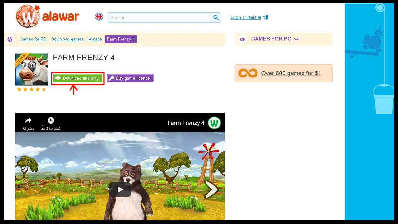
Task: Expand the Games for PC dropdown chevron
Action: pos(296,39)
